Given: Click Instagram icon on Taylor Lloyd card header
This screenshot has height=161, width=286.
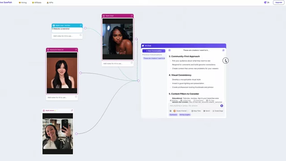Looking at the screenshot, I should pos(104,16).
